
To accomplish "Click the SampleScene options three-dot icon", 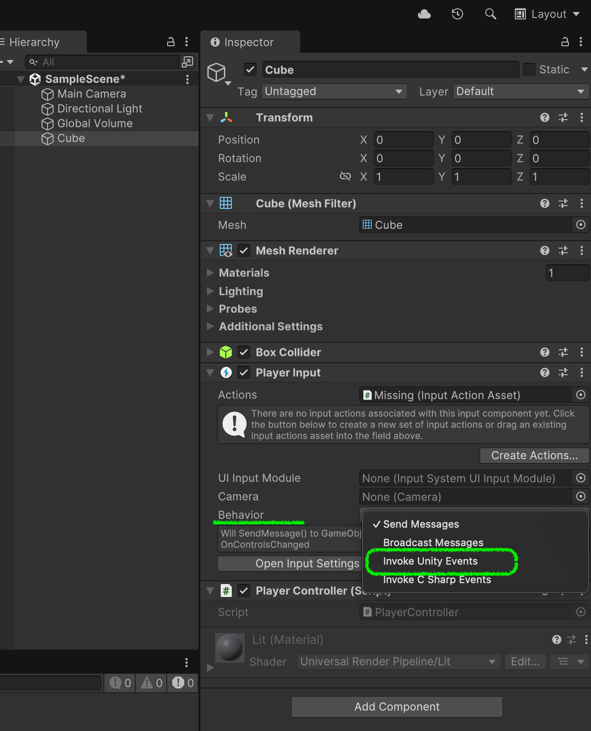I will [187, 79].
